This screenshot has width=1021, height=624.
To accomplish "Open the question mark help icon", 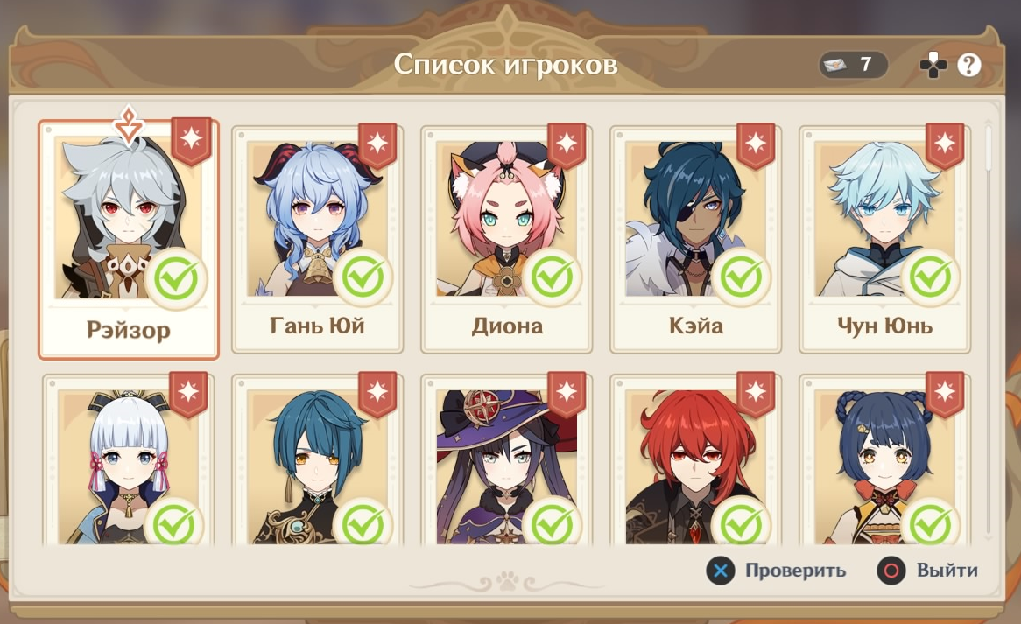I will (969, 65).
